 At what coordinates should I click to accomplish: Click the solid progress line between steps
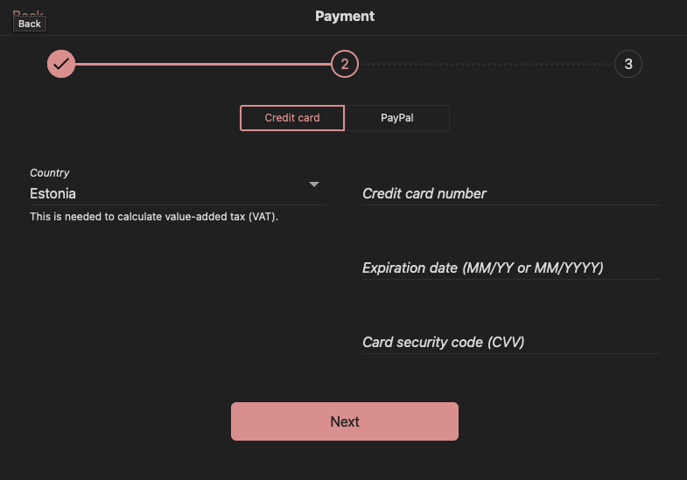coord(203,64)
